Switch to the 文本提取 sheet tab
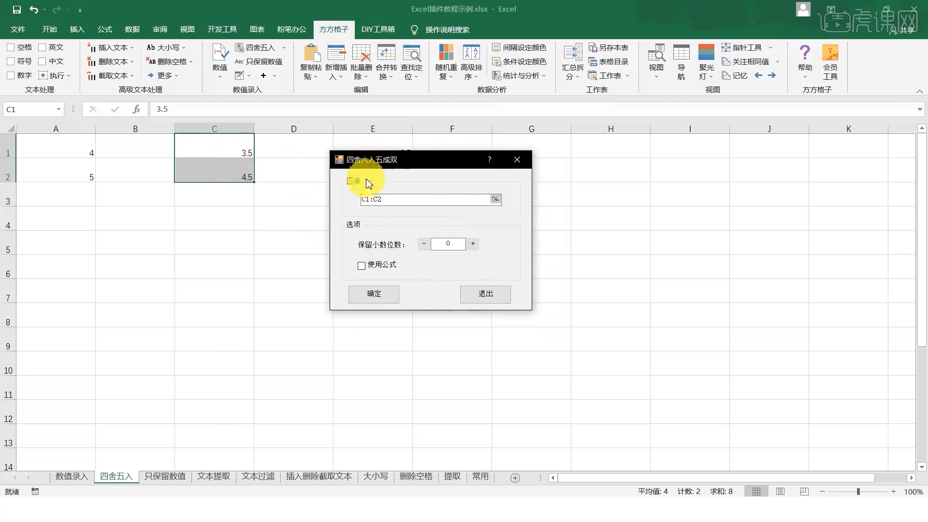Screen dimensions: 928x522 pyautogui.click(x=214, y=477)
